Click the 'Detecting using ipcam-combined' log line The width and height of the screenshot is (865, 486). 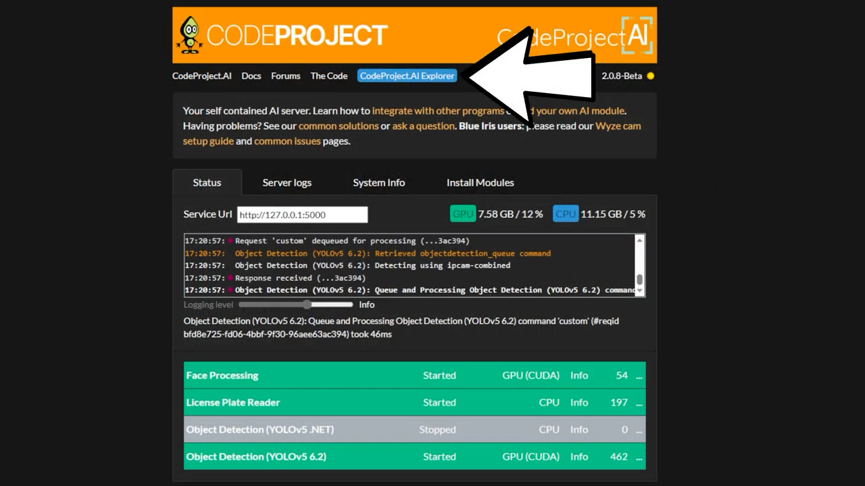pos(372,265)
